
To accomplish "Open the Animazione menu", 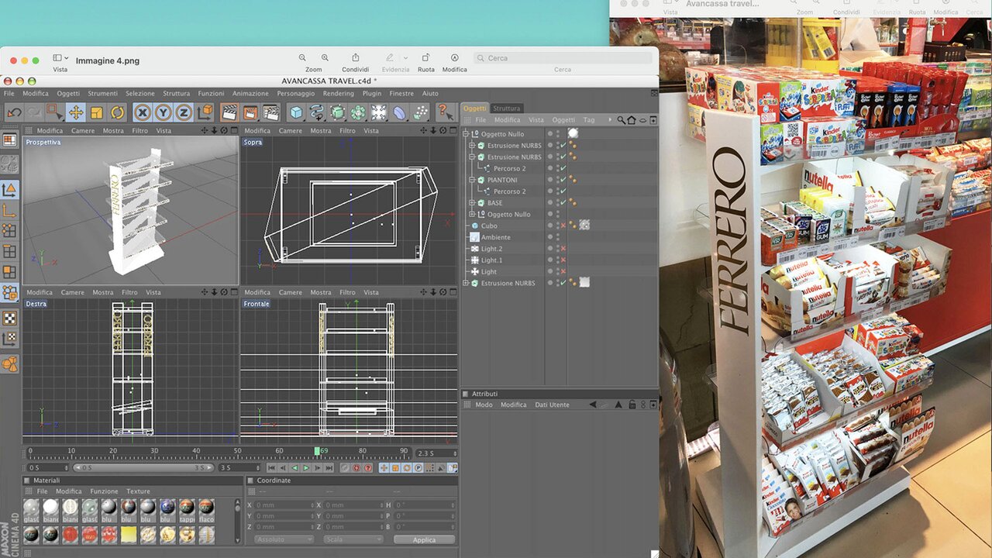I will click(250, 93).
